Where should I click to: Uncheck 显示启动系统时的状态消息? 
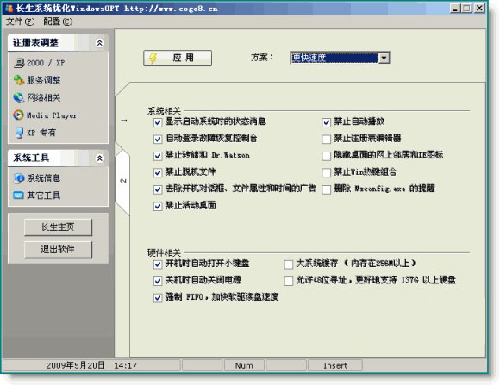tap(158, 122)
